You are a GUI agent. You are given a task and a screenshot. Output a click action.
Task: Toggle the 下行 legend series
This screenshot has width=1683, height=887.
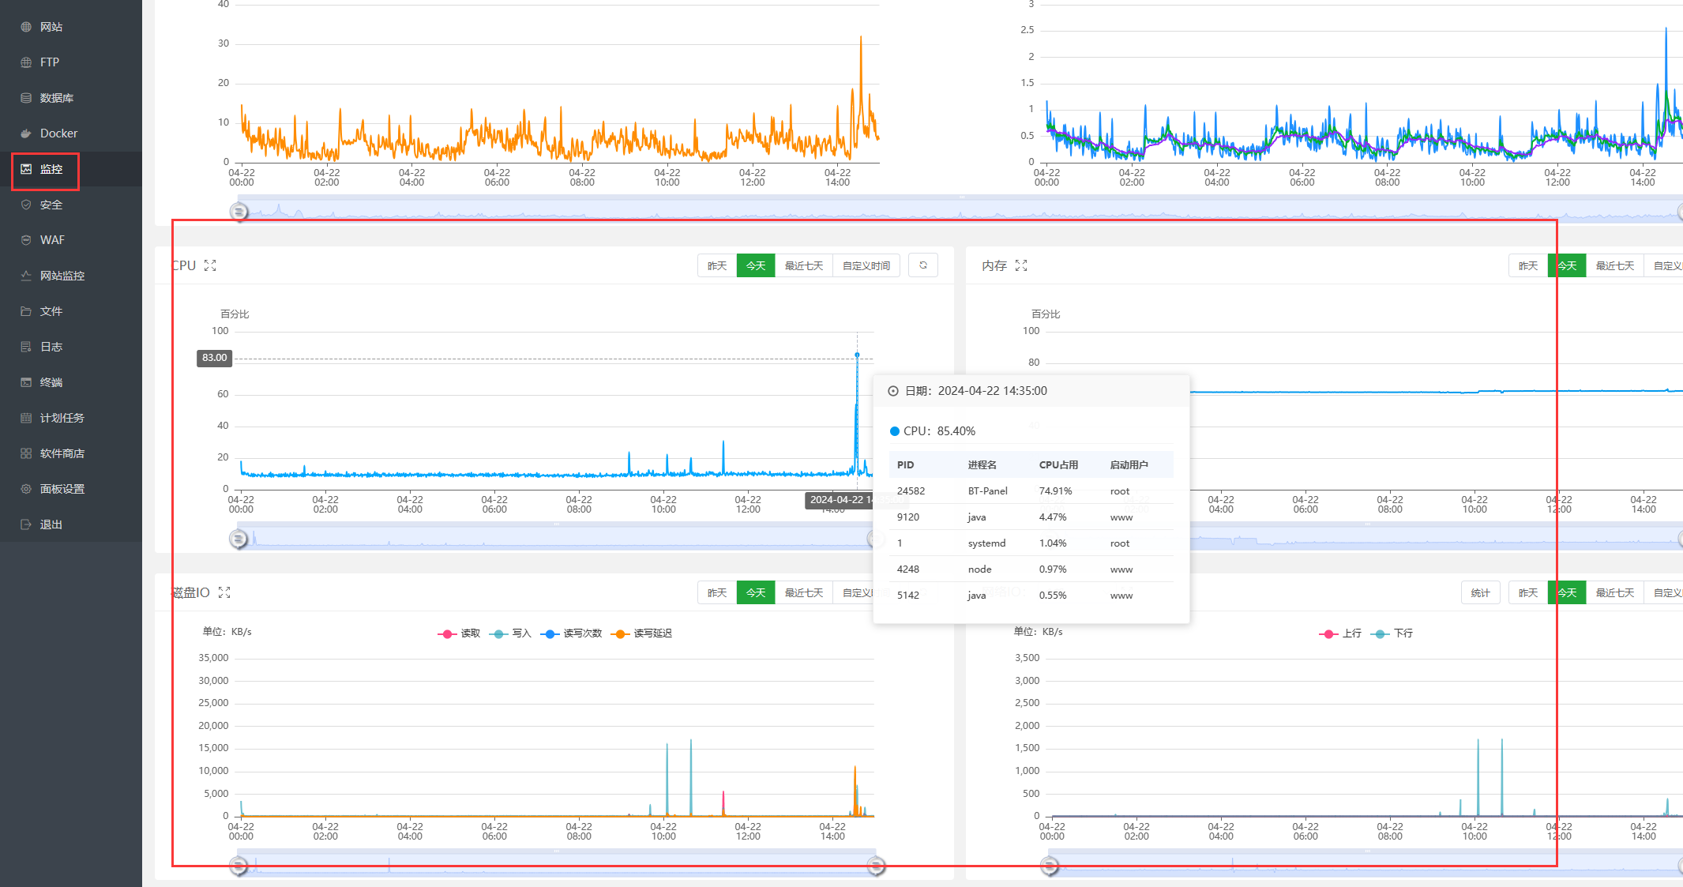(x=1392, y=633)
